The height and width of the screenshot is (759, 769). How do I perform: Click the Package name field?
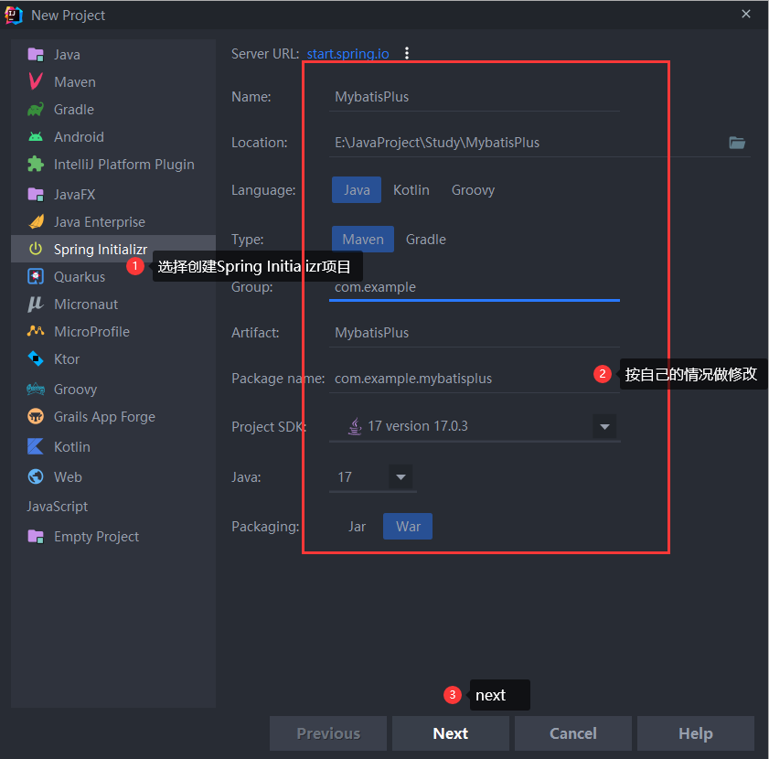click(x=475, y=379)
